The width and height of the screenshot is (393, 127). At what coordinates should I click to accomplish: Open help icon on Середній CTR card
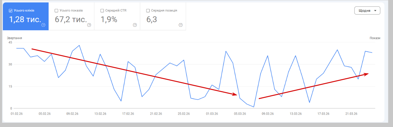pyautogui.click(x=135, y=25)
